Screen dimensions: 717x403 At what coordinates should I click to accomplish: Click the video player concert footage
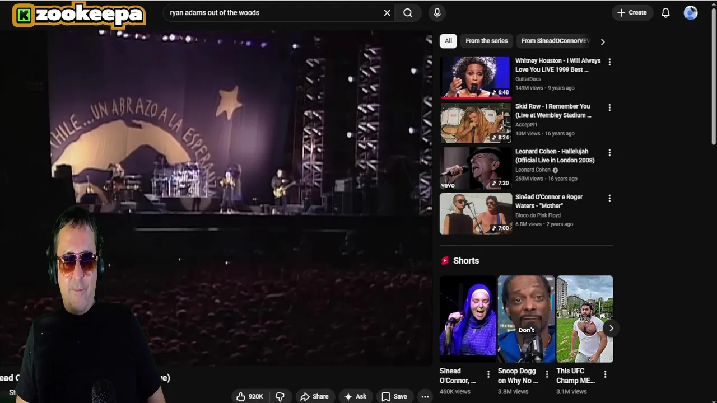216,199
